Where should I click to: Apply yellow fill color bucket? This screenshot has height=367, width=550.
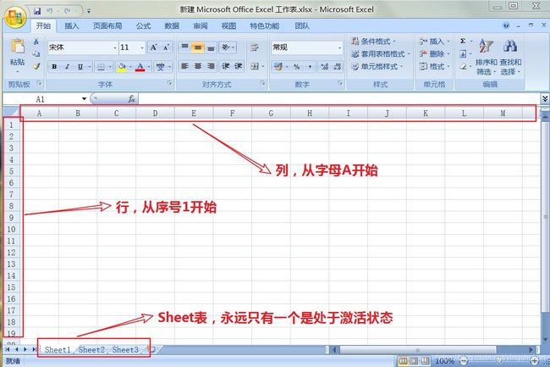(x=122, y=67)
